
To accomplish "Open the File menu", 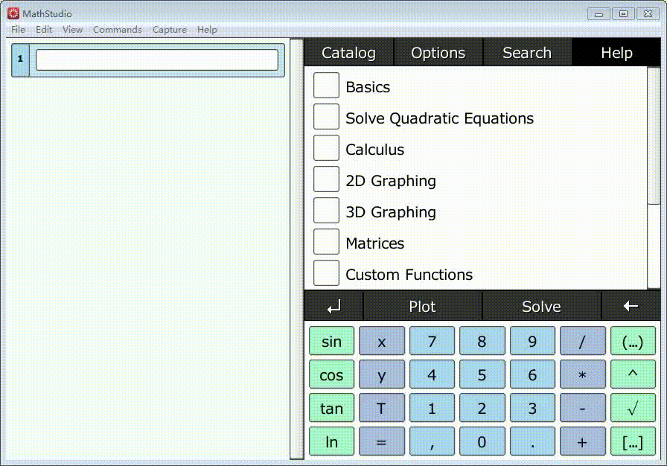I will [x=18, y=29].
